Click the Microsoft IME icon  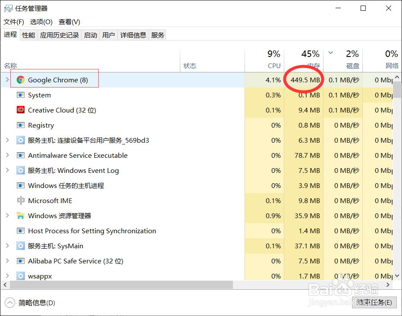(21, 200)
